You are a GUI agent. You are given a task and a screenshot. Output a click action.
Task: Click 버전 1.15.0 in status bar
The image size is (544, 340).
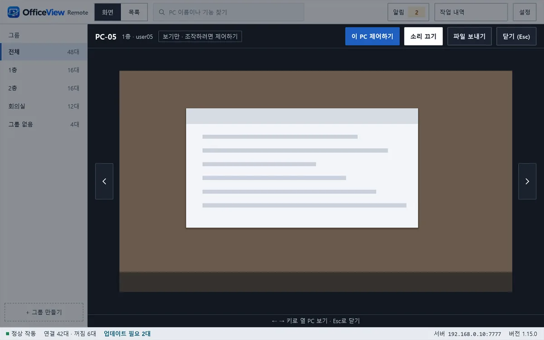[523, 334]
